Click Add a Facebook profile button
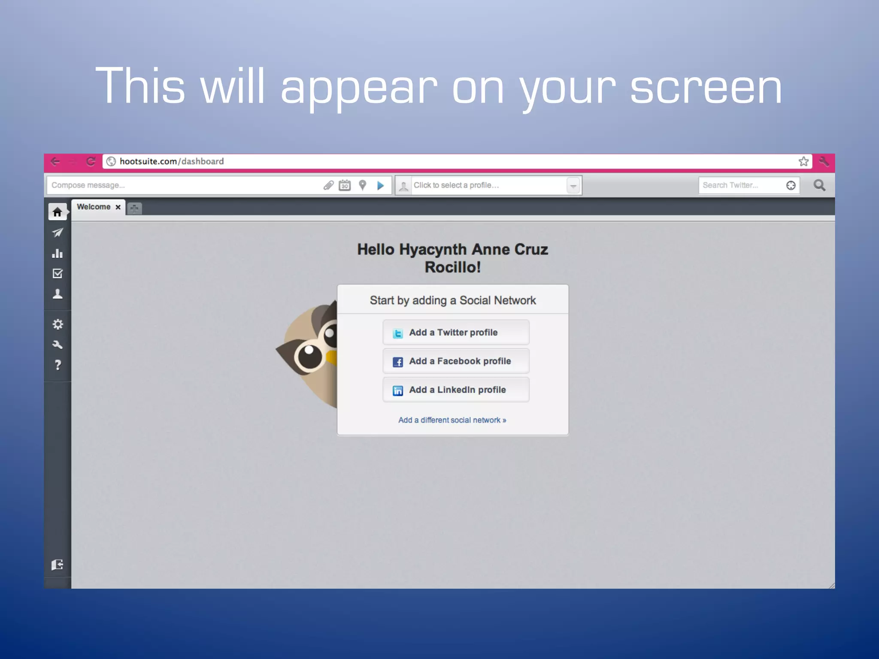 click(x=456, y=361)
